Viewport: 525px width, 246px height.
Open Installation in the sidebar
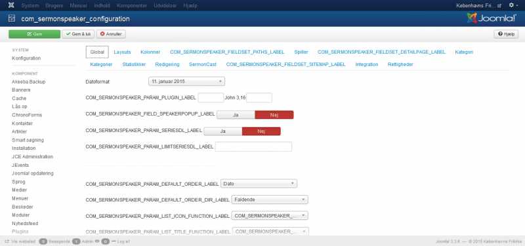pos(24,149)
